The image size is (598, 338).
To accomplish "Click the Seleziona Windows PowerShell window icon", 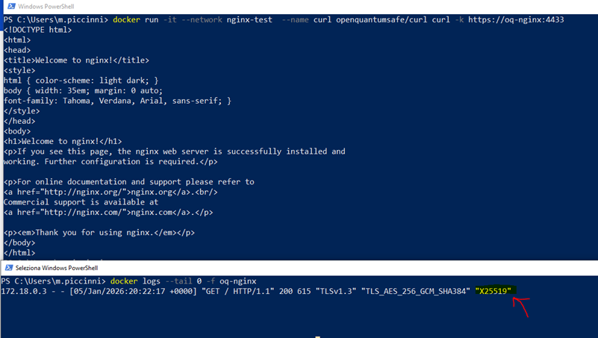I will [10, 267].
